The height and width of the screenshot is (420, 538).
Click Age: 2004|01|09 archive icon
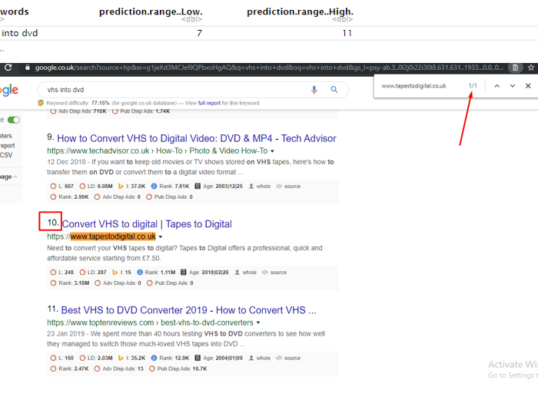click(198, 359)
